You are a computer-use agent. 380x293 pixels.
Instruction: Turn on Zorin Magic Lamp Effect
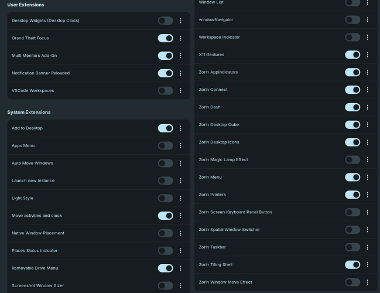[x=352, y=159]
